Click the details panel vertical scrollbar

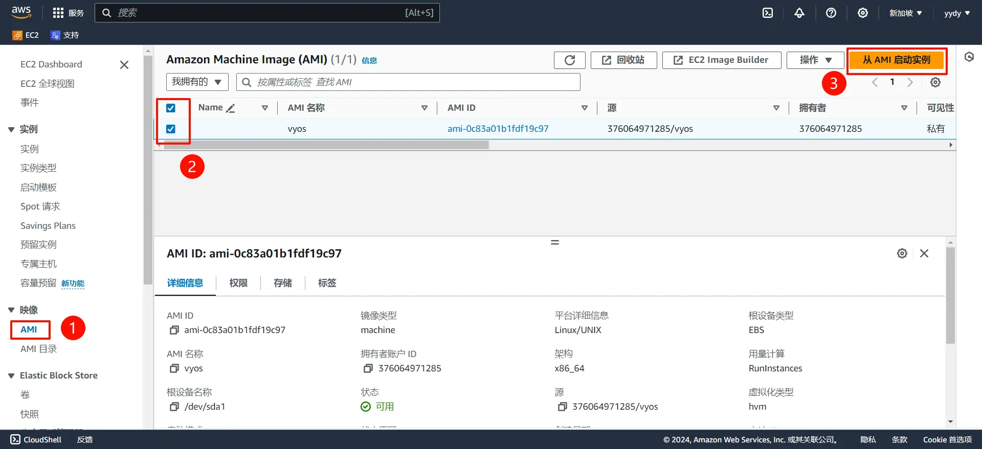(x=951, y=296)
